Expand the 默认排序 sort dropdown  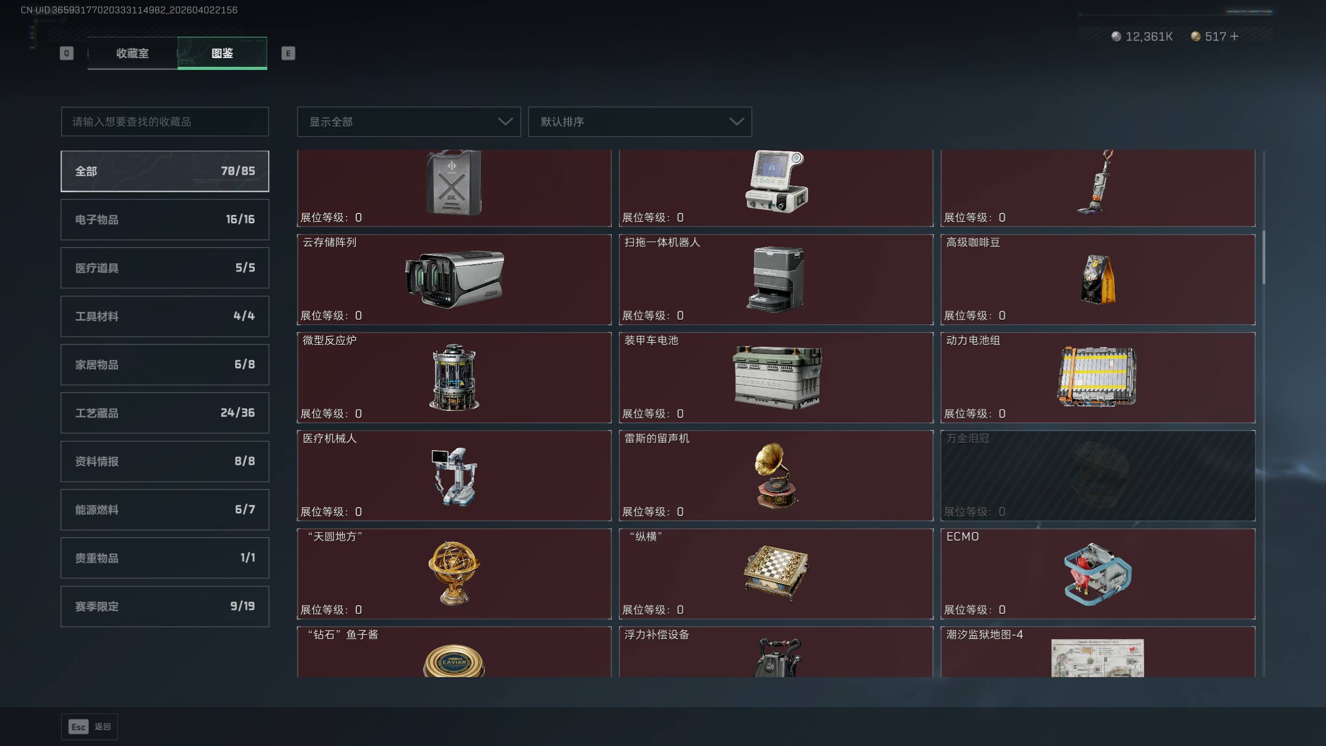pyautogui.click(x=640, y=122)
